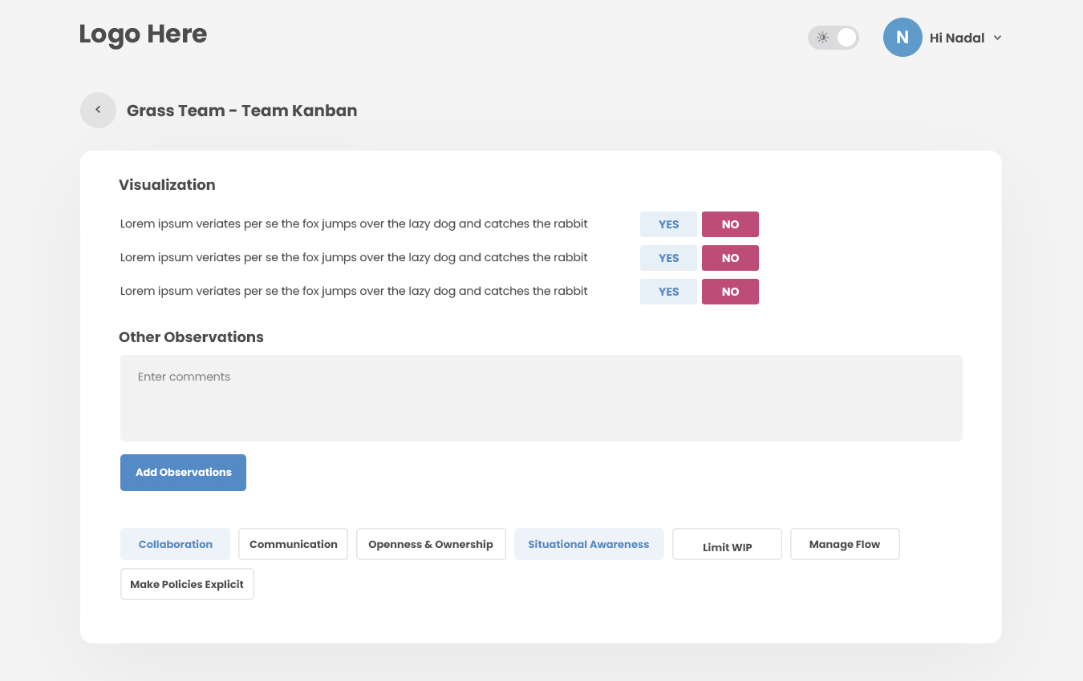
Task: Go to the Situational Awareness tab
Action: (589, 544)
